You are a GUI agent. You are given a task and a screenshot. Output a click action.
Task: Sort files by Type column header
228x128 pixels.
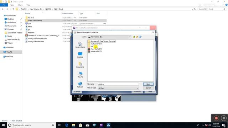[81, 14]
